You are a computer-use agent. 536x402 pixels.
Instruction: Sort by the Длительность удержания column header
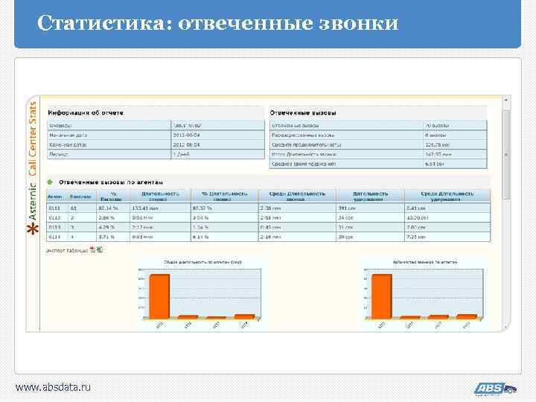point(370,197)
